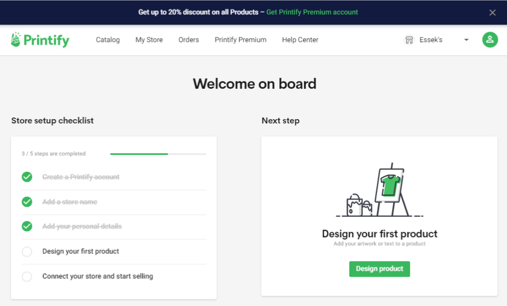507x306 pixels.
Task: Click the easel t-shirt illustration
Action: [x=390, y=188]
